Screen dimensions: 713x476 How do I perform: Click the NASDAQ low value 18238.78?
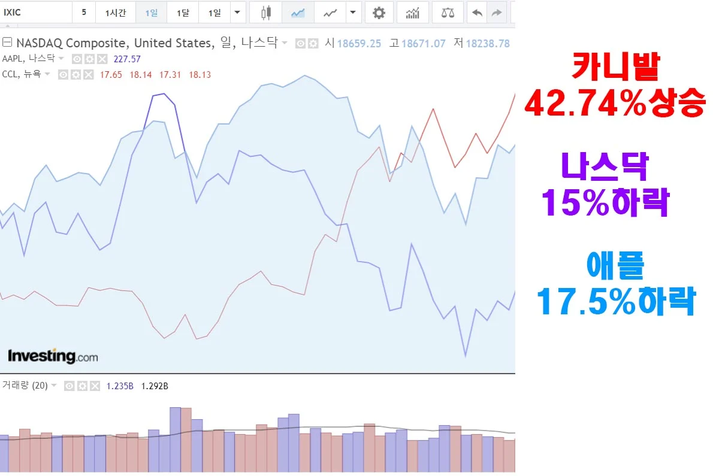(488, 44)
